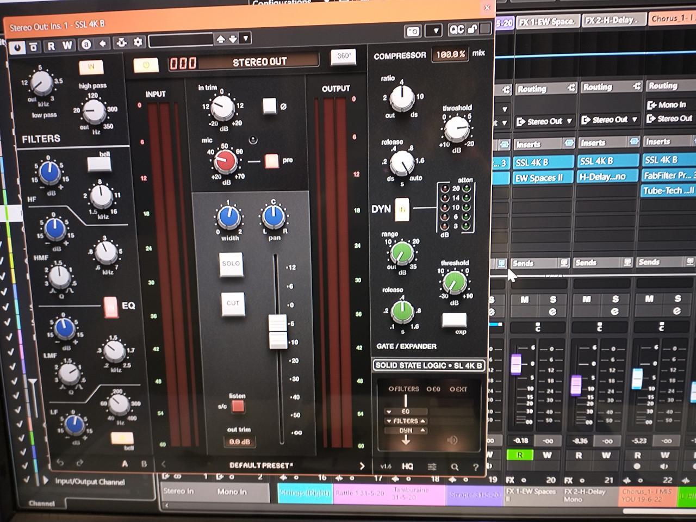Collapse the EQ section chevron in routing display

tap(389, 412)
